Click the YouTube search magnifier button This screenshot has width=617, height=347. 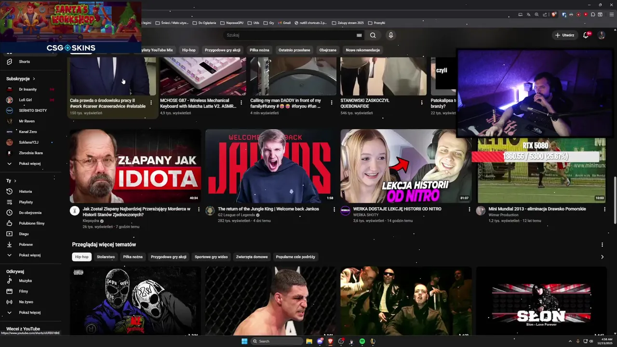coord(373,35)
